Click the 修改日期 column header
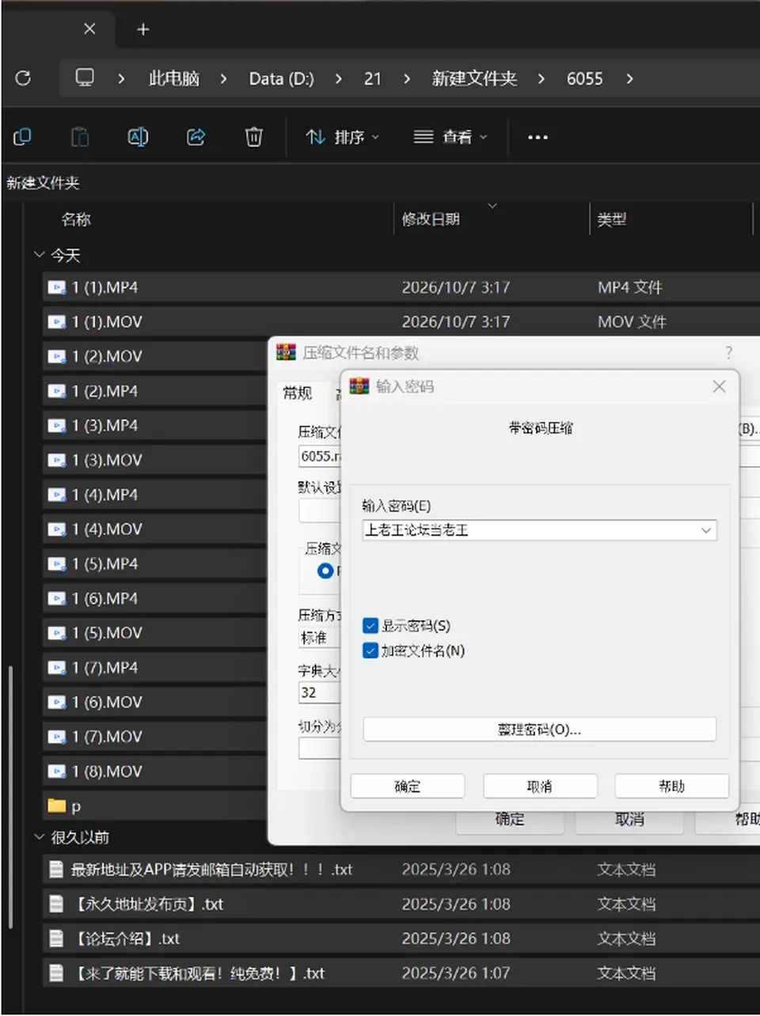This screenshot has height=1016, width=760. tap(431, 219)
